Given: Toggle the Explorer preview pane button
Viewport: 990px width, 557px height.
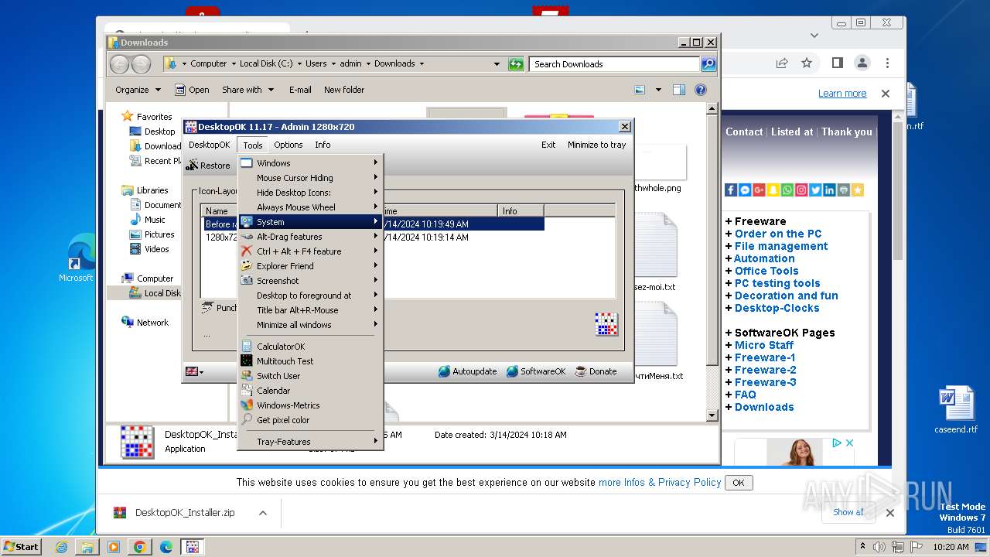Looking at the screenshot, I should pos(678,90).
